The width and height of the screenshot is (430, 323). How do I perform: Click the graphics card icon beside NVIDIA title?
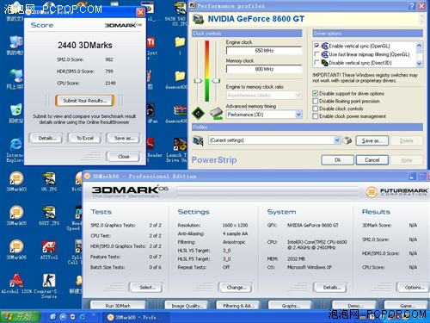pos(198,19)
